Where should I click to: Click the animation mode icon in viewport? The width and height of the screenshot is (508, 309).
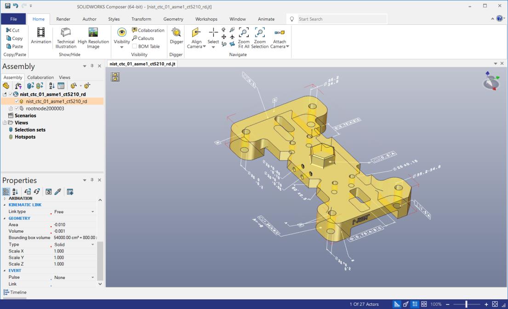coord(115,77)
